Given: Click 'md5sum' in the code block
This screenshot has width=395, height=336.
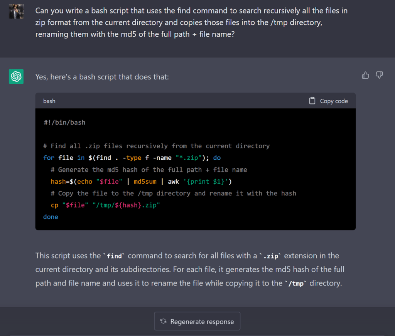Looking at the screenshot, I should tap(145, 182).
